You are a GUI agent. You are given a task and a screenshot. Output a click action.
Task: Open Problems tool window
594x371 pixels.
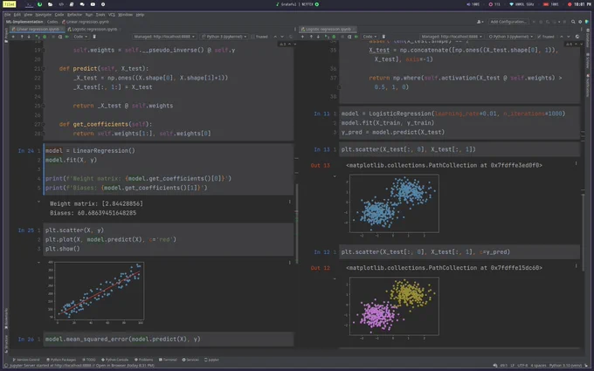coord(143,360)
